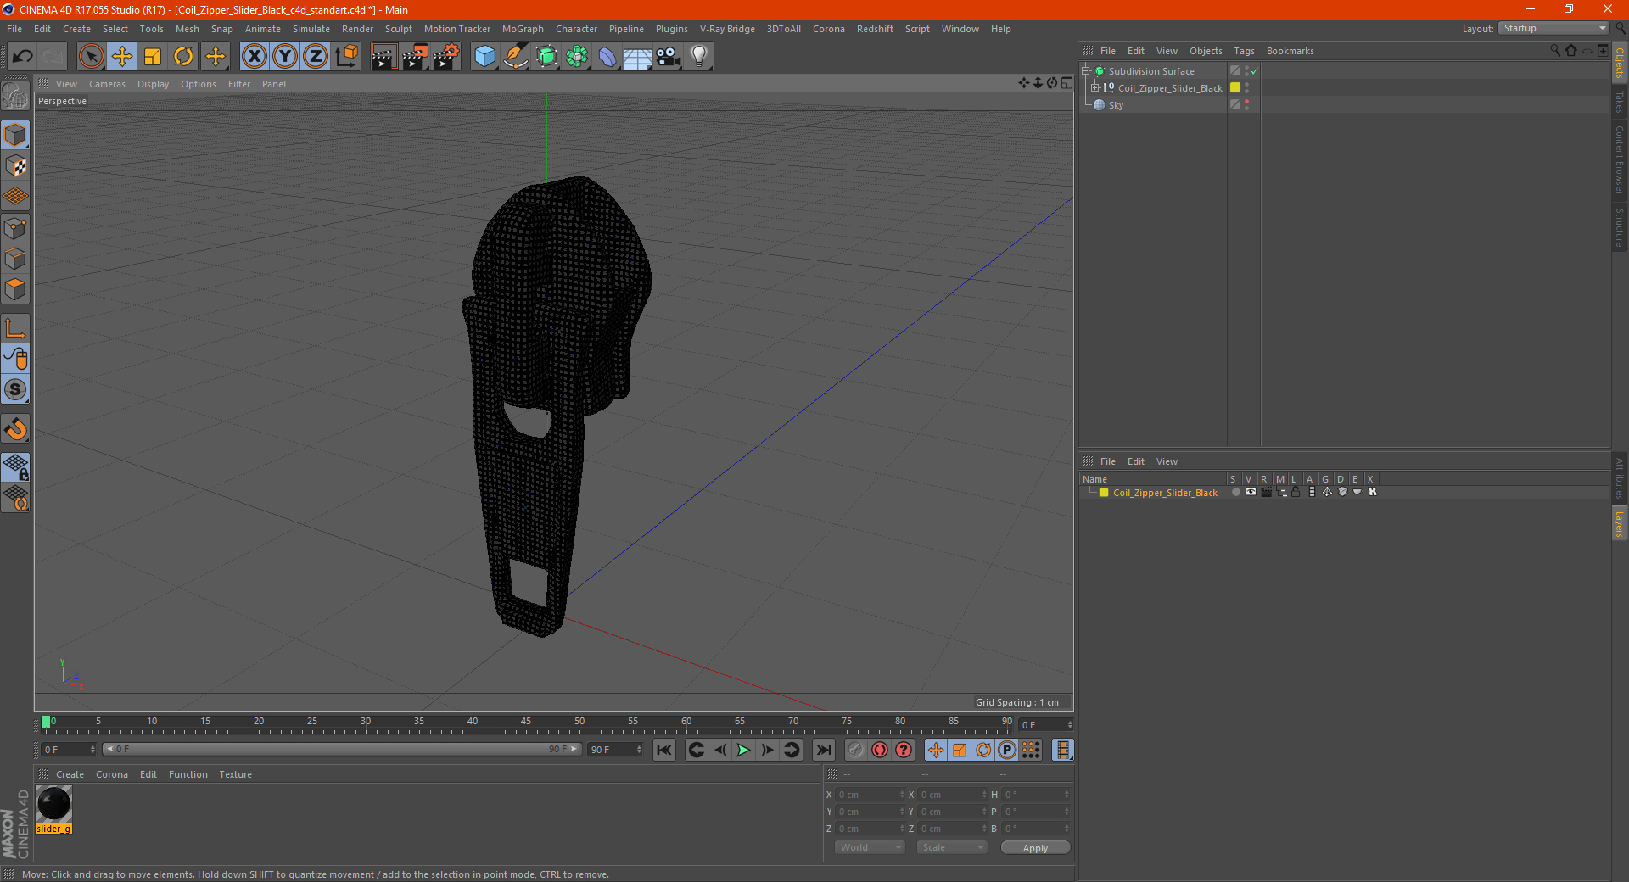Go to start of animation
Image resolution: width=1629 pixels, height=882 pixels.
tap(664, 750)
